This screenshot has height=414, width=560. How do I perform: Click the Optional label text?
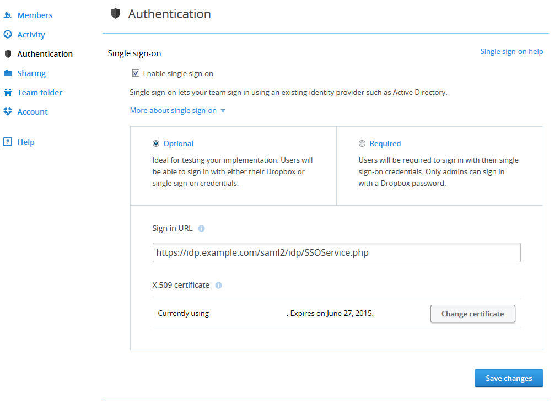click(178, 143)
